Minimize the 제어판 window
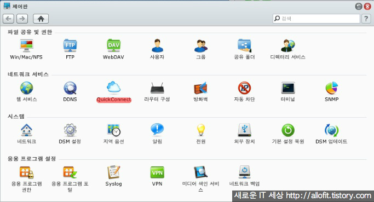374x202 pixels. (359, 7)
